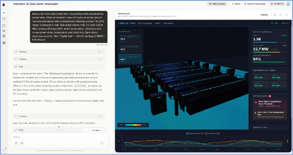Click the preview URL address

pyautogui.click(x=147, y=16)
